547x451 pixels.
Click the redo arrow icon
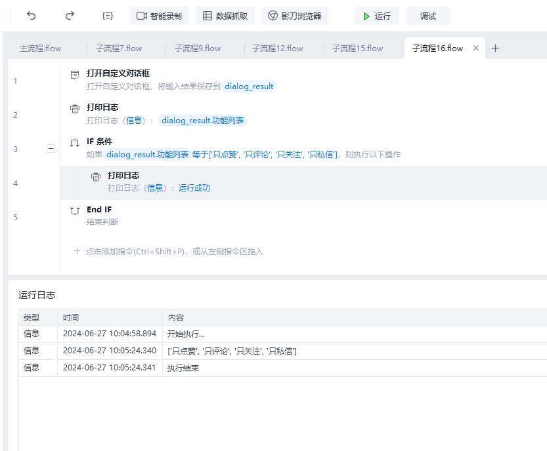click(x=70, y=16)
